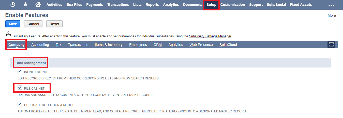Click the More link

332,15
